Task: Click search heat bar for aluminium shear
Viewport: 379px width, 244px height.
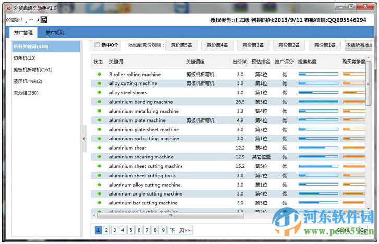Action: 319,148
